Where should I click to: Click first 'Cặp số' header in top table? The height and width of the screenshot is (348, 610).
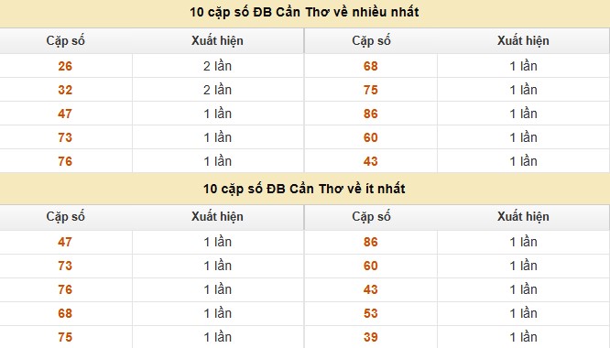pyautogui.click(x=65, y=41)
